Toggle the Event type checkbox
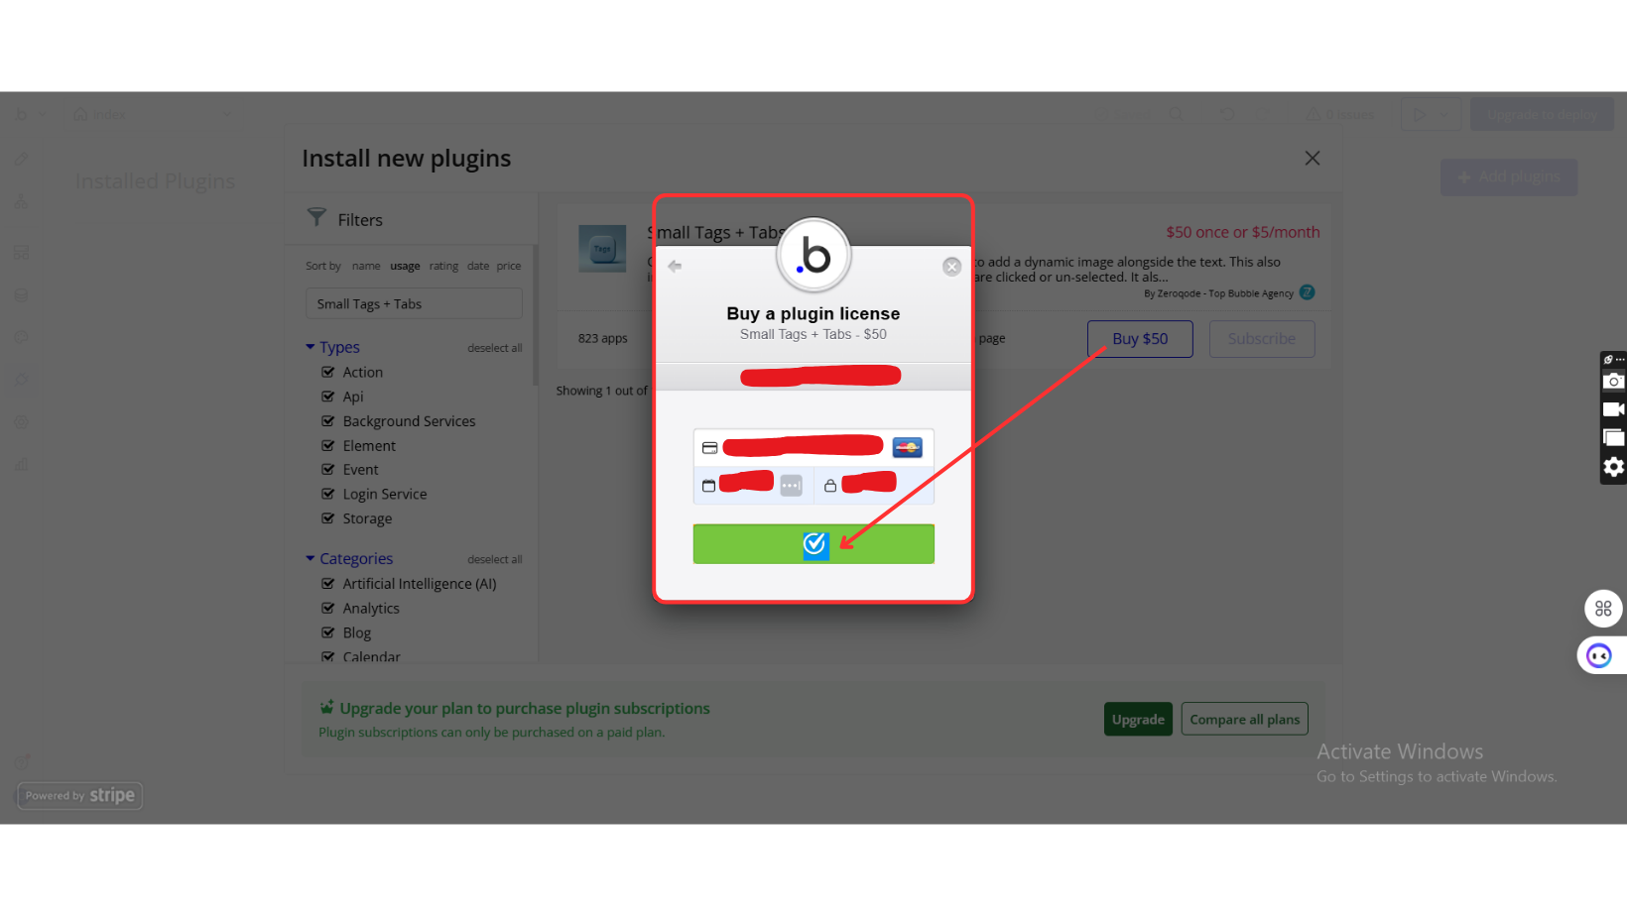This screenshot has width=1627, height=916. pos(327,470)
